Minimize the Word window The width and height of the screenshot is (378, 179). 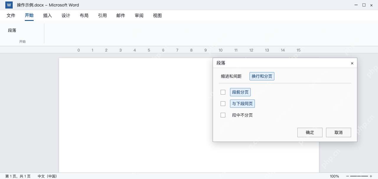point(356,5)
